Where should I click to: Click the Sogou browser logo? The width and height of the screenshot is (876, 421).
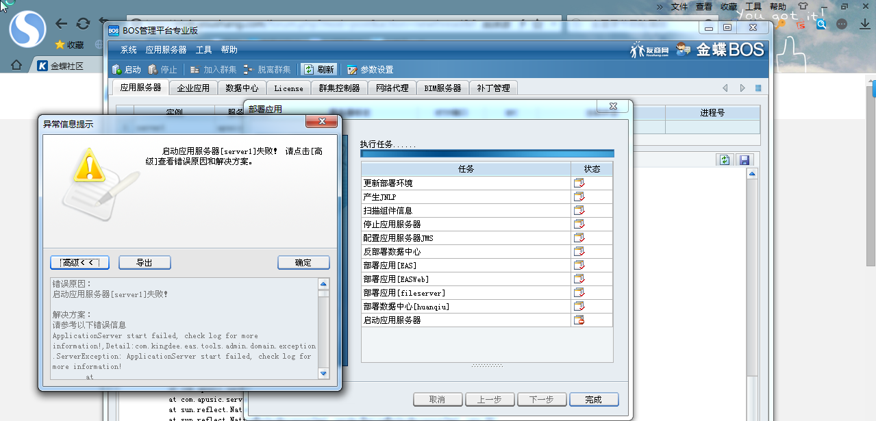pyautogui.click(x=27, y=28)
